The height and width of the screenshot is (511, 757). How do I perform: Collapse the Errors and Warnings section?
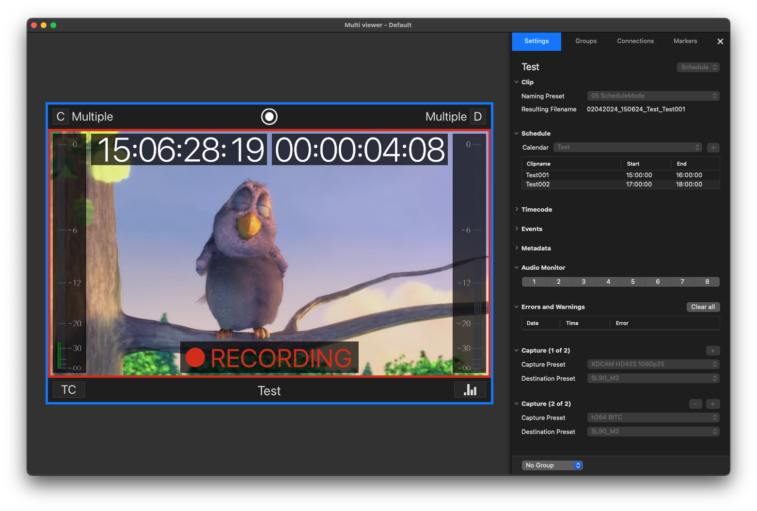(517, 307)
